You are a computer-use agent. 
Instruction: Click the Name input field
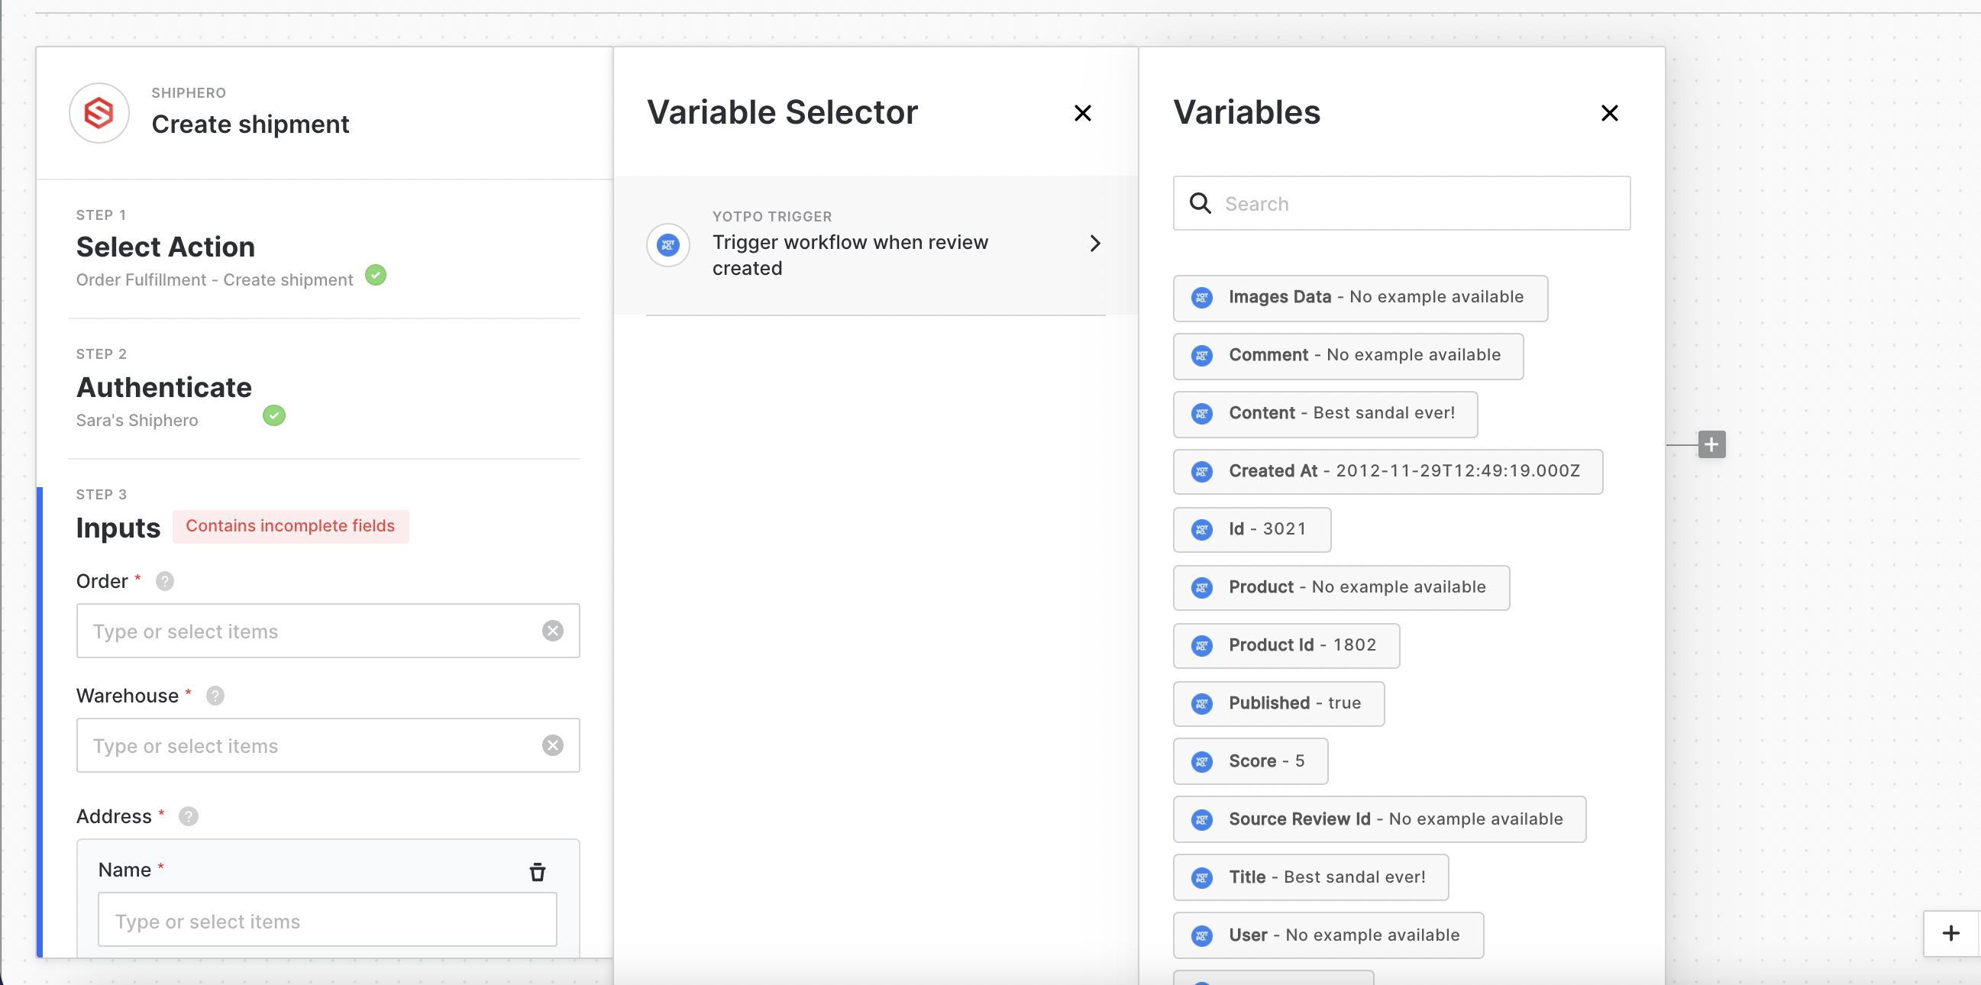[x=327, y=920]
